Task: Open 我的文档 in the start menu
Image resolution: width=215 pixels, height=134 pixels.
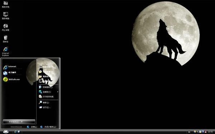Action: 45,67
